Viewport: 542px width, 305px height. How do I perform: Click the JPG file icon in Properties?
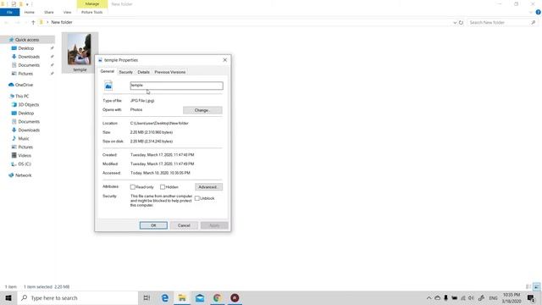[x=108, y=86]
